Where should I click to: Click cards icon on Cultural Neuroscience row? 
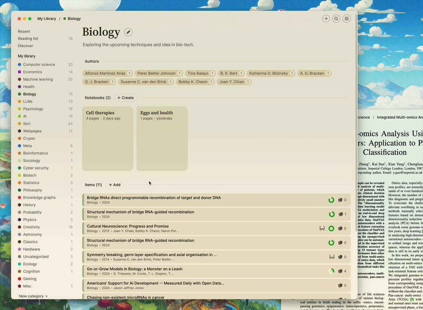340,229
